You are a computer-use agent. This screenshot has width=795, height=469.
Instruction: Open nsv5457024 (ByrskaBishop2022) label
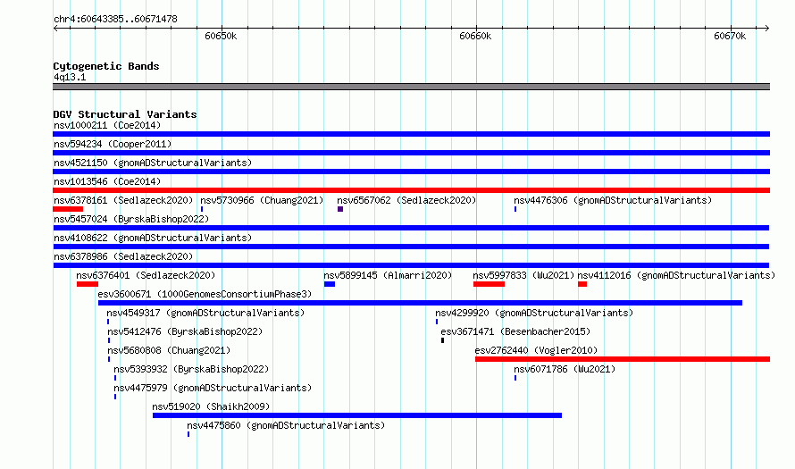point(131,219)
